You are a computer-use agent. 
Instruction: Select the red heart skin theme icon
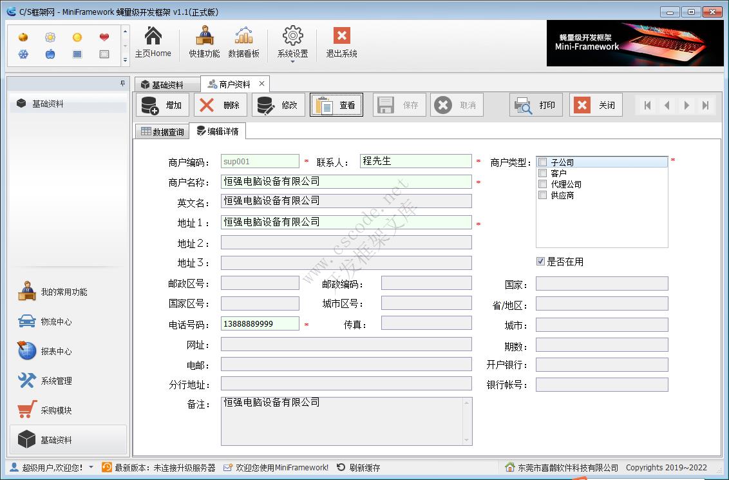pos(104,37)
